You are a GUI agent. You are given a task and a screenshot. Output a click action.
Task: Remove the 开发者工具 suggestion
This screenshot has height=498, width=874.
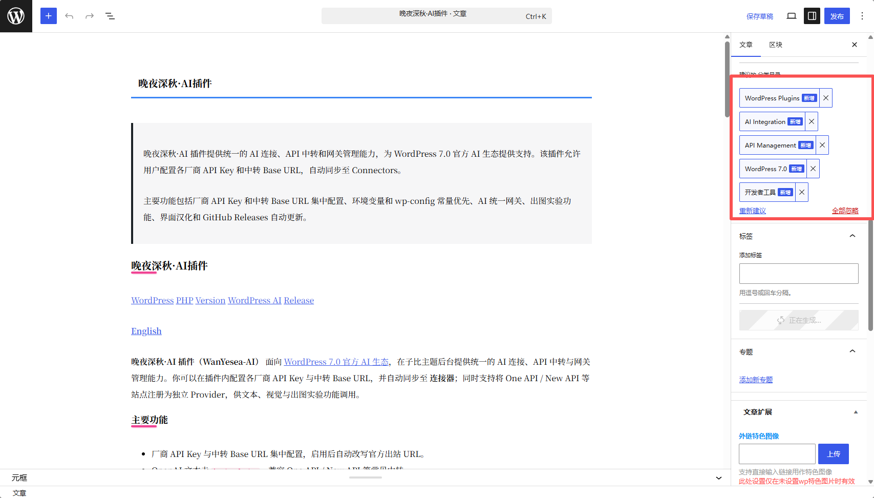click(802, 192)
